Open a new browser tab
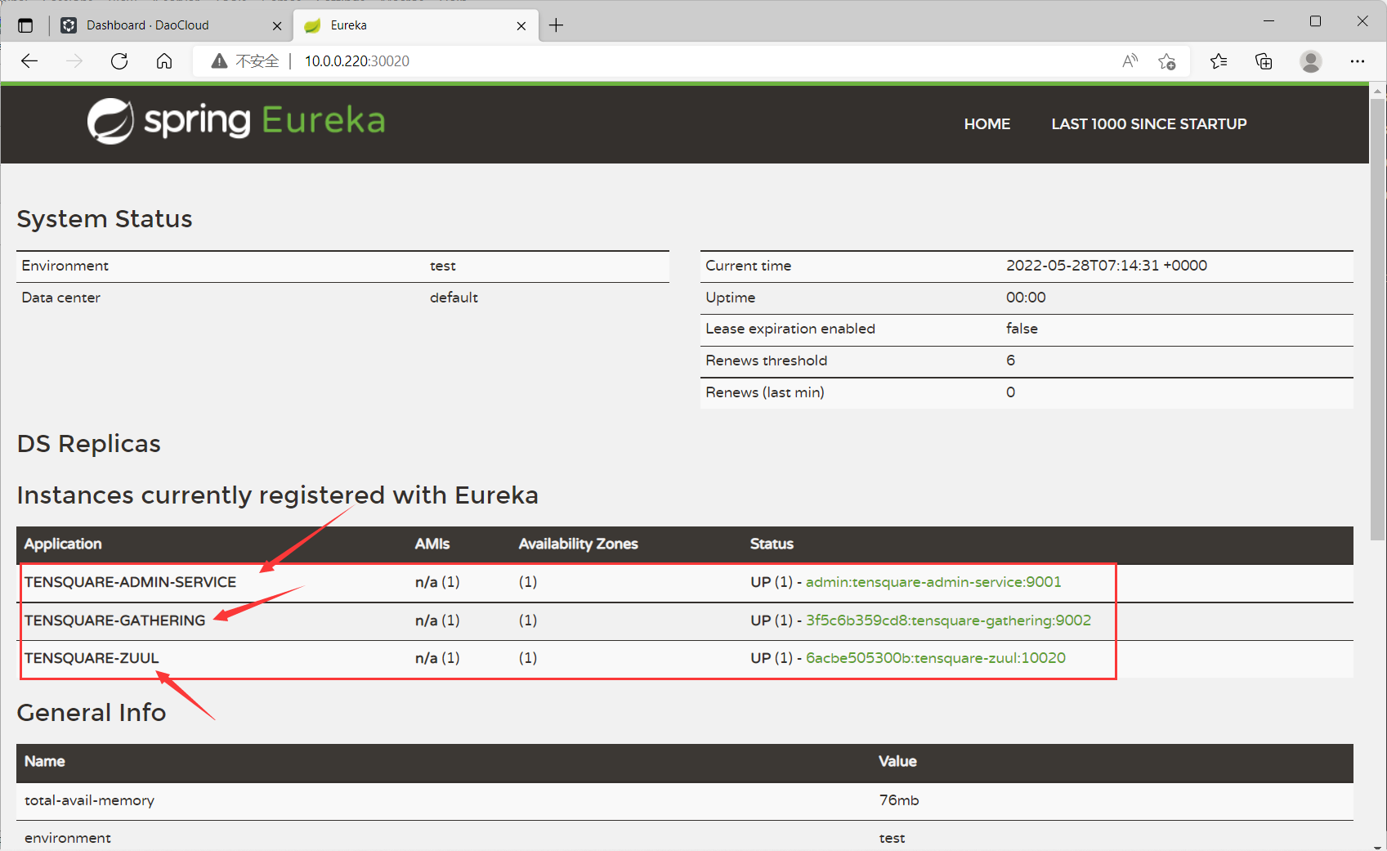 click(556, 25)
